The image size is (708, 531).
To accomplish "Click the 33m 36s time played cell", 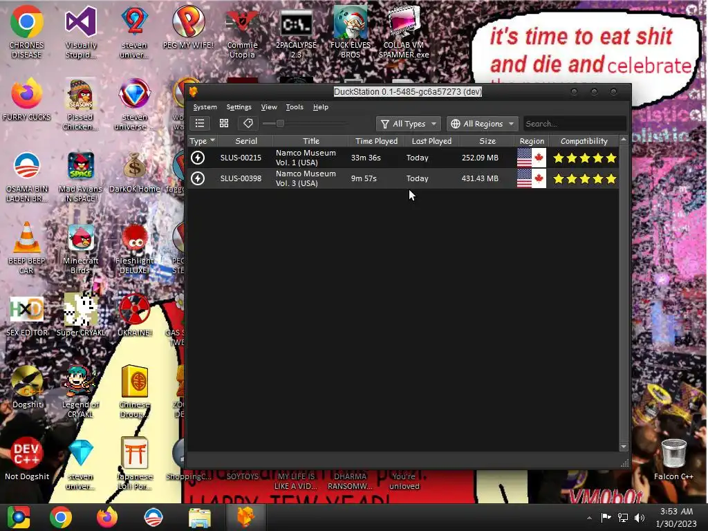I will [x=366, y=158].
